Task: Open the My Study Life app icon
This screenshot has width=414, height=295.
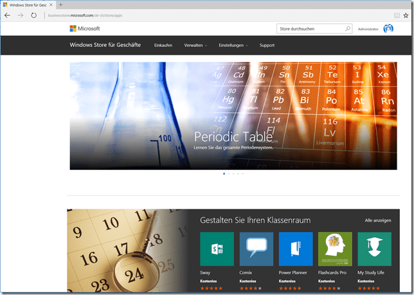Action: pos(374,249)
